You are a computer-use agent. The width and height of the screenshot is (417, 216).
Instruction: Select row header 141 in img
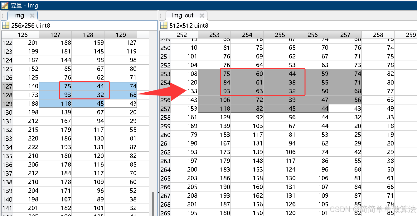click(7, 208)
